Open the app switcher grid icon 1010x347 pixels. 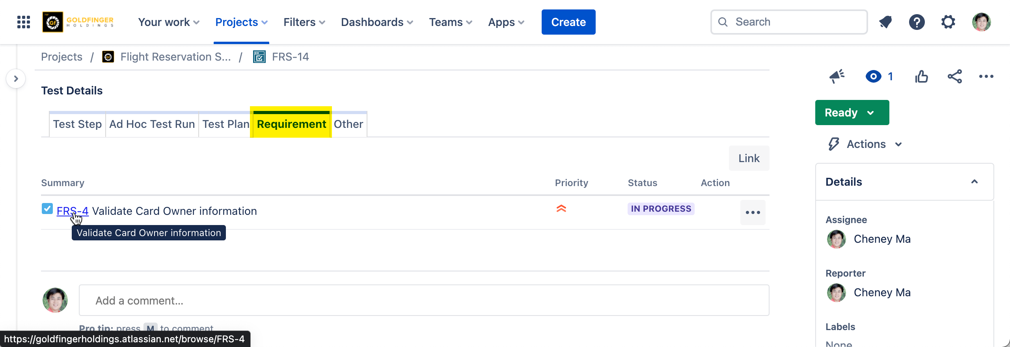(x=24, y=22)
